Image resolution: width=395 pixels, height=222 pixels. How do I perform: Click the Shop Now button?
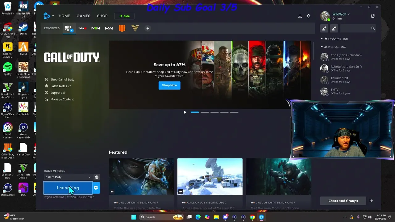tap(169, 85)
